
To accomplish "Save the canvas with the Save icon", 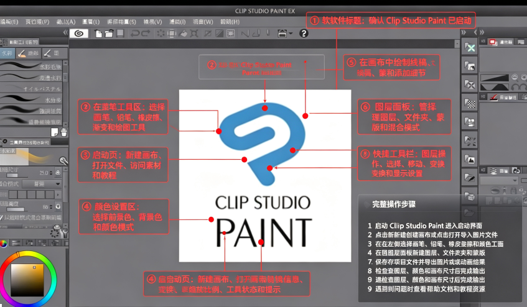I will [x=120, y=33].
